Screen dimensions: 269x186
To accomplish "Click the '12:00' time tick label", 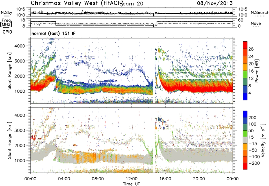I will (x=131, y=179).
